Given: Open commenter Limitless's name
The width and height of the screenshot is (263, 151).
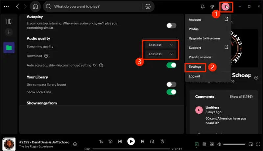Looking at the screenshot, I should point(212,107).
